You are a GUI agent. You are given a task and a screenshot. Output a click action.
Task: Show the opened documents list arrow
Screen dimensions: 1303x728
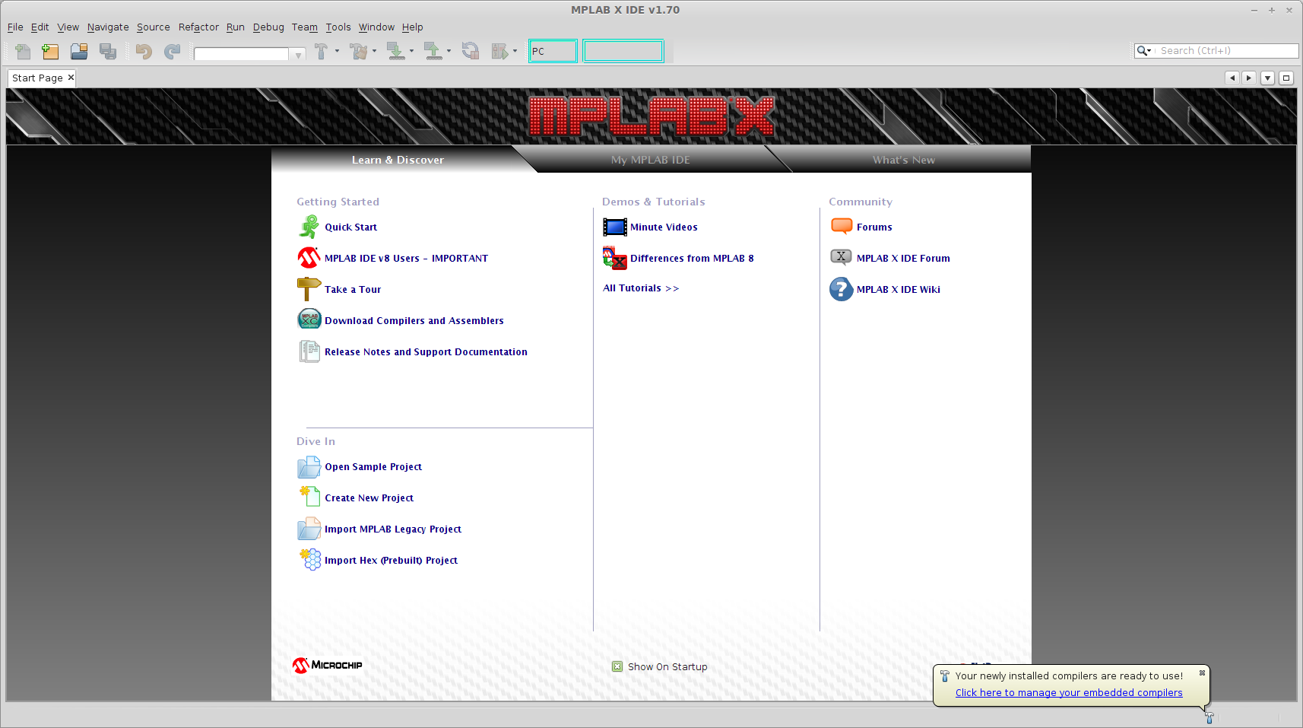click(x=1267, y=78)
